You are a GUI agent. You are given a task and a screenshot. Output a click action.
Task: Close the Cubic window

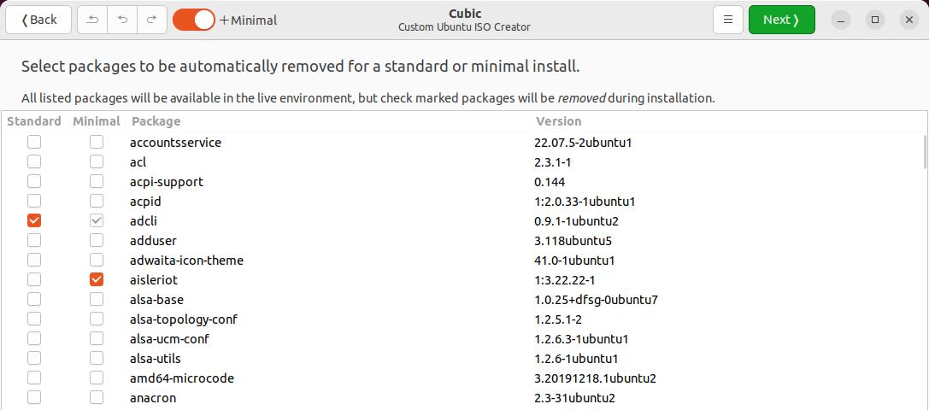click(x=909, y=20)
